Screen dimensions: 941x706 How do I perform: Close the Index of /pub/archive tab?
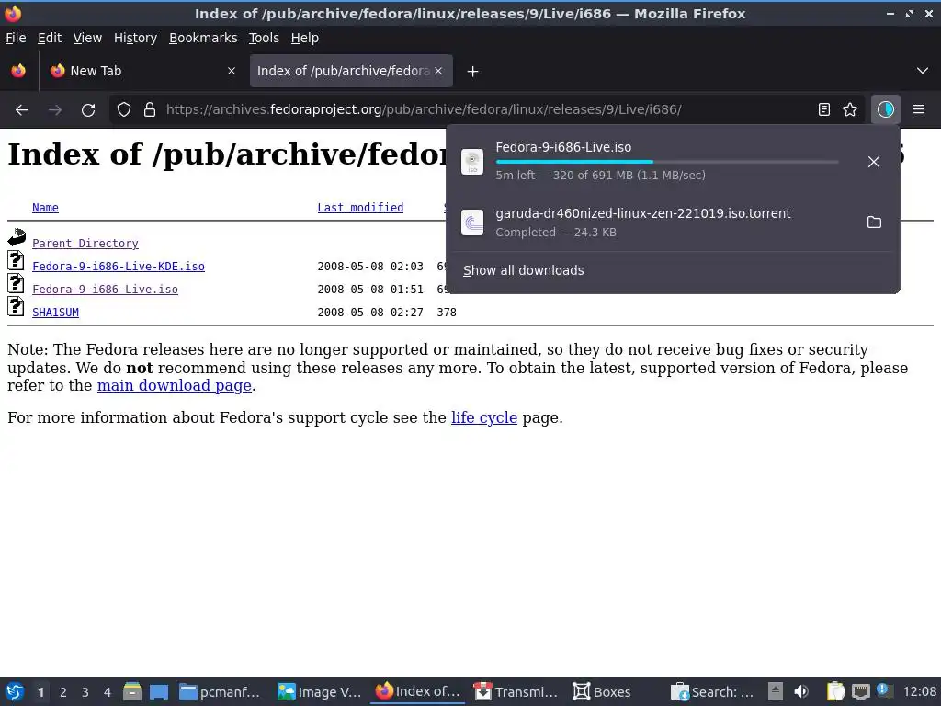click(438, 71)
